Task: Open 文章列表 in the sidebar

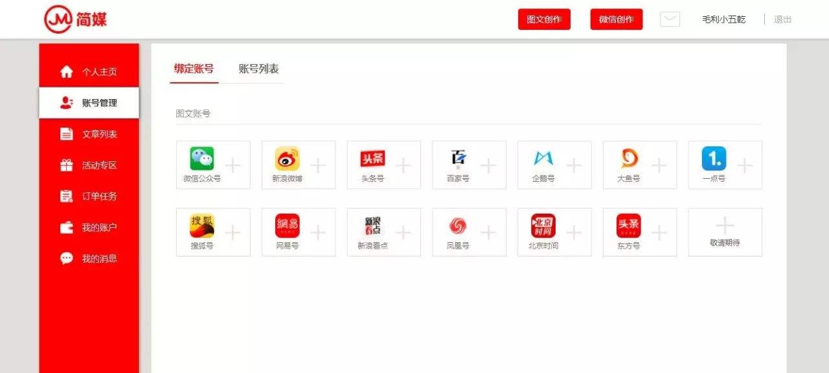Action: [89, 134]
